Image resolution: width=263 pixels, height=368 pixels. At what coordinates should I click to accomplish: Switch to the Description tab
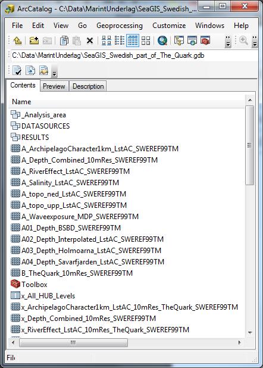coord(88,86)
